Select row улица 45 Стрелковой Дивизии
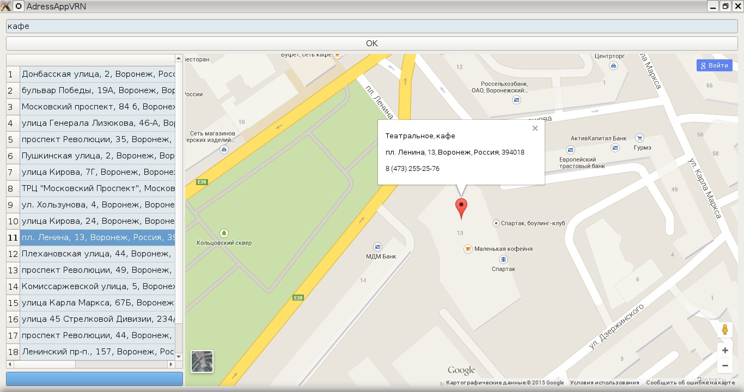This screenshot has height=392, width=744. click(97, 319)
